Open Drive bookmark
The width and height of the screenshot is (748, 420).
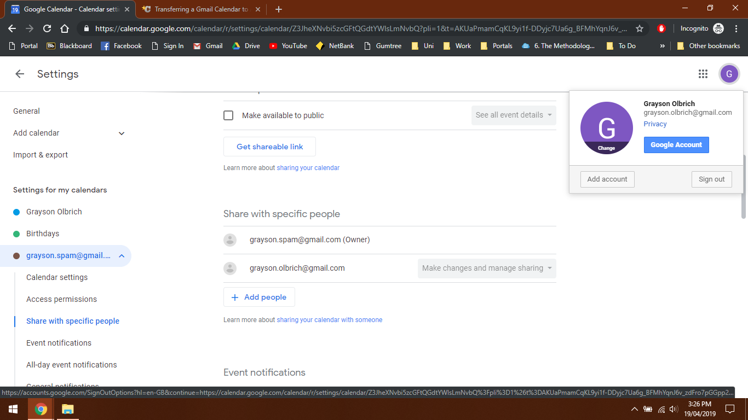click(x=245, y=46)
